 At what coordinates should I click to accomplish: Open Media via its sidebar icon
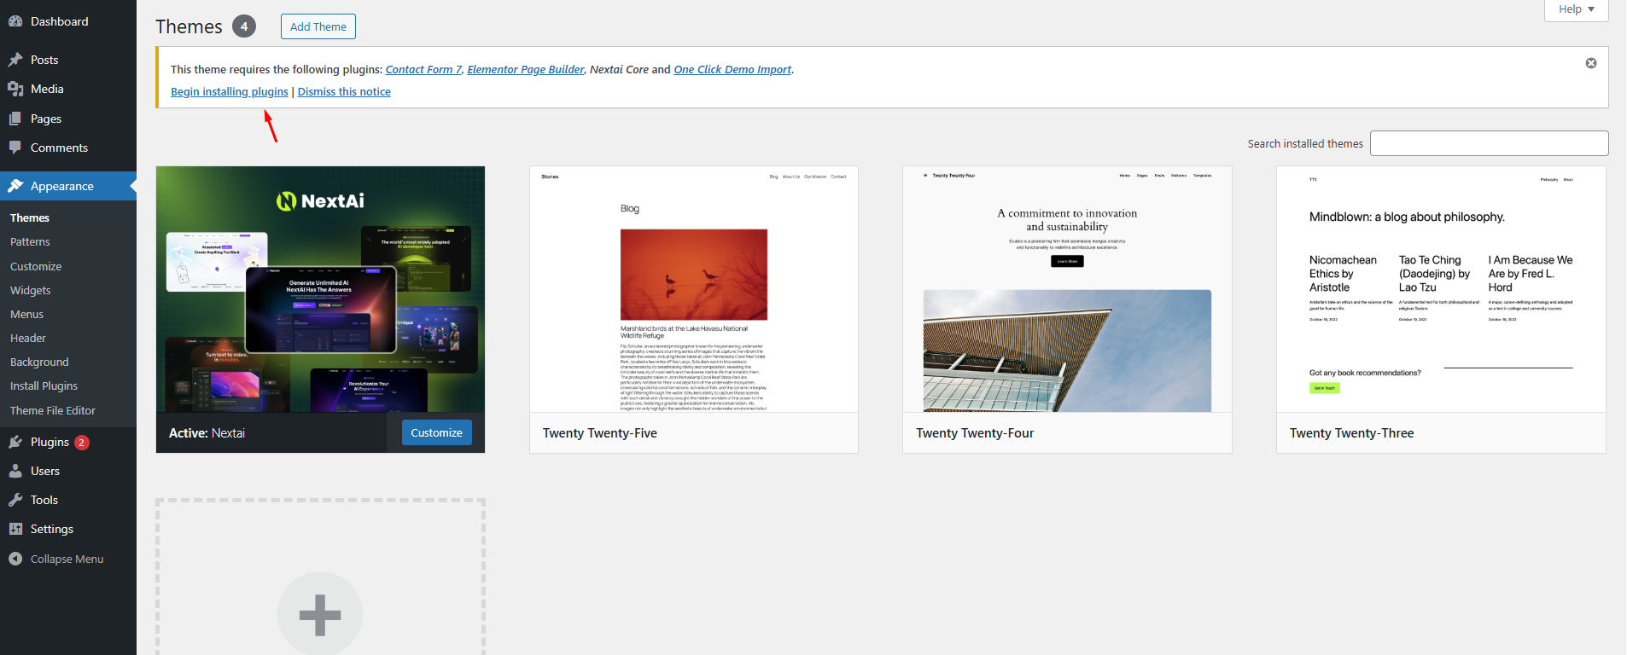(x=15, y=89)
